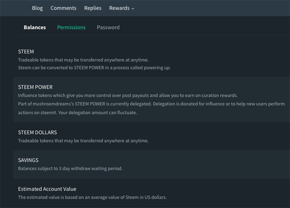
Task: Click the mushroomdreams delegation notice text
Action: [152, 108]
